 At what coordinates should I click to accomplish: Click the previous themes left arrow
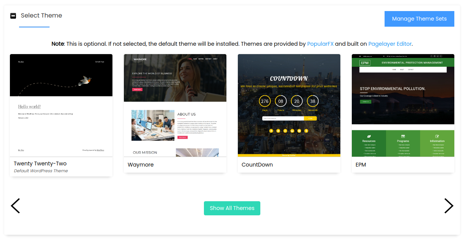coord(15,206)
